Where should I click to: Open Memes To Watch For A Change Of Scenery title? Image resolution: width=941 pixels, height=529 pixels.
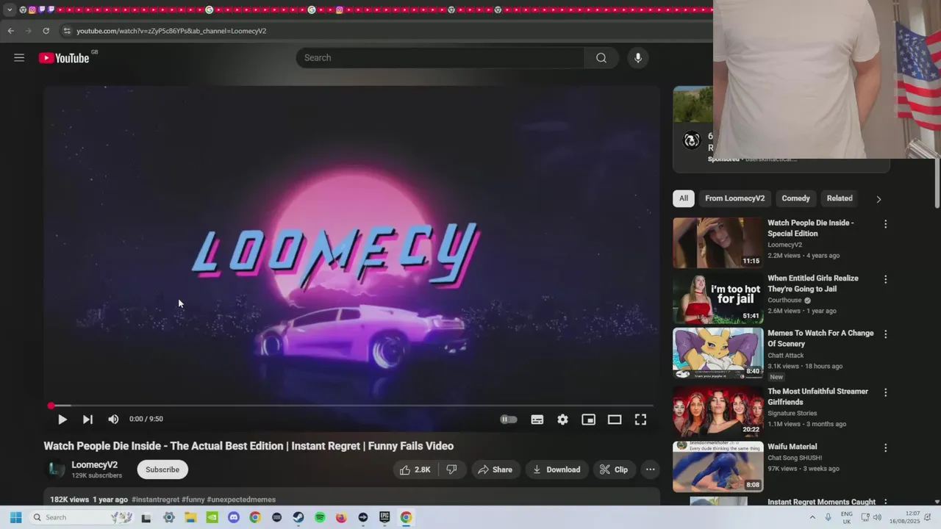click(x=820, y=338)
